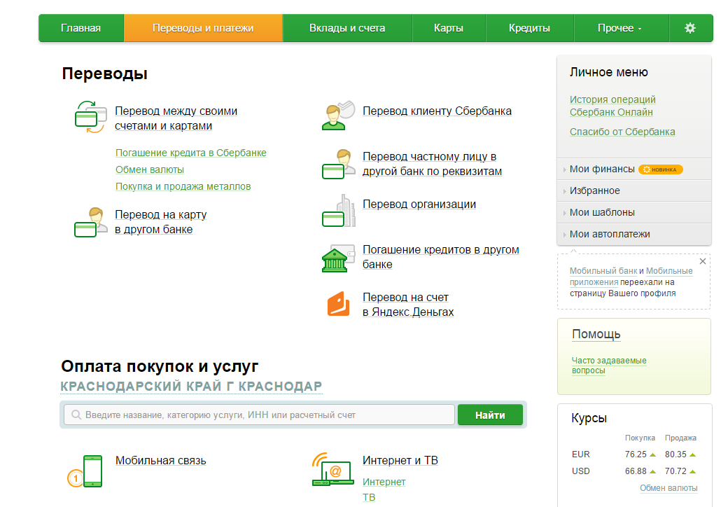Open Перевод на карту в другом банке
This screenshot has width=728, height=507.
160,222
